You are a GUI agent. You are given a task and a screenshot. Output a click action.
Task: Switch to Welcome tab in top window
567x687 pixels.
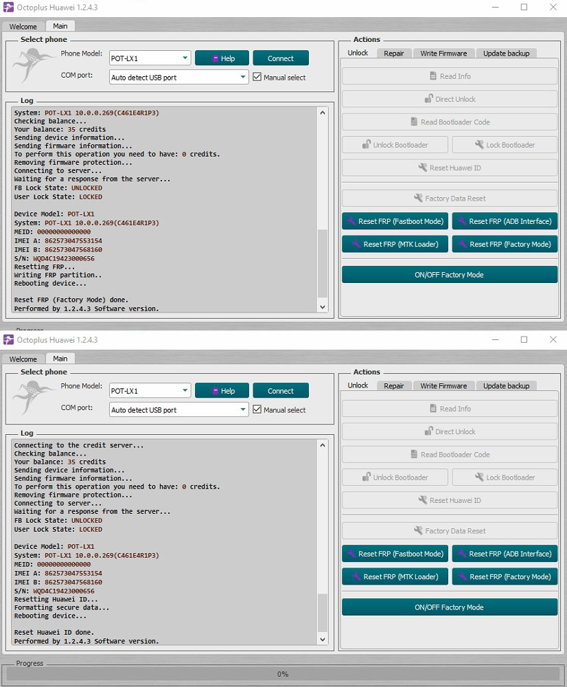(23, 27)
